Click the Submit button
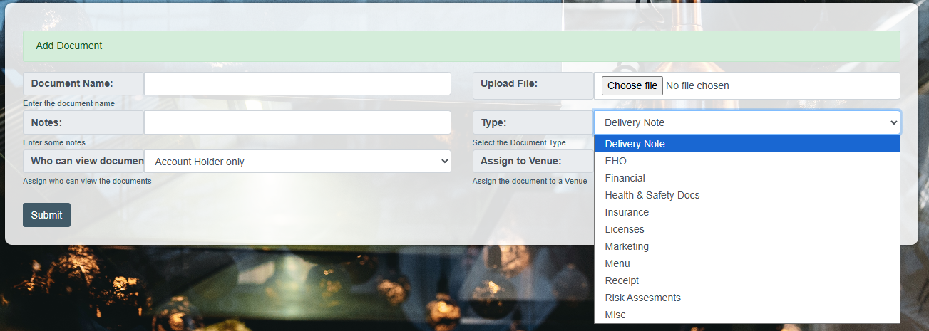The image size is (929, 331). pos(46,215)
